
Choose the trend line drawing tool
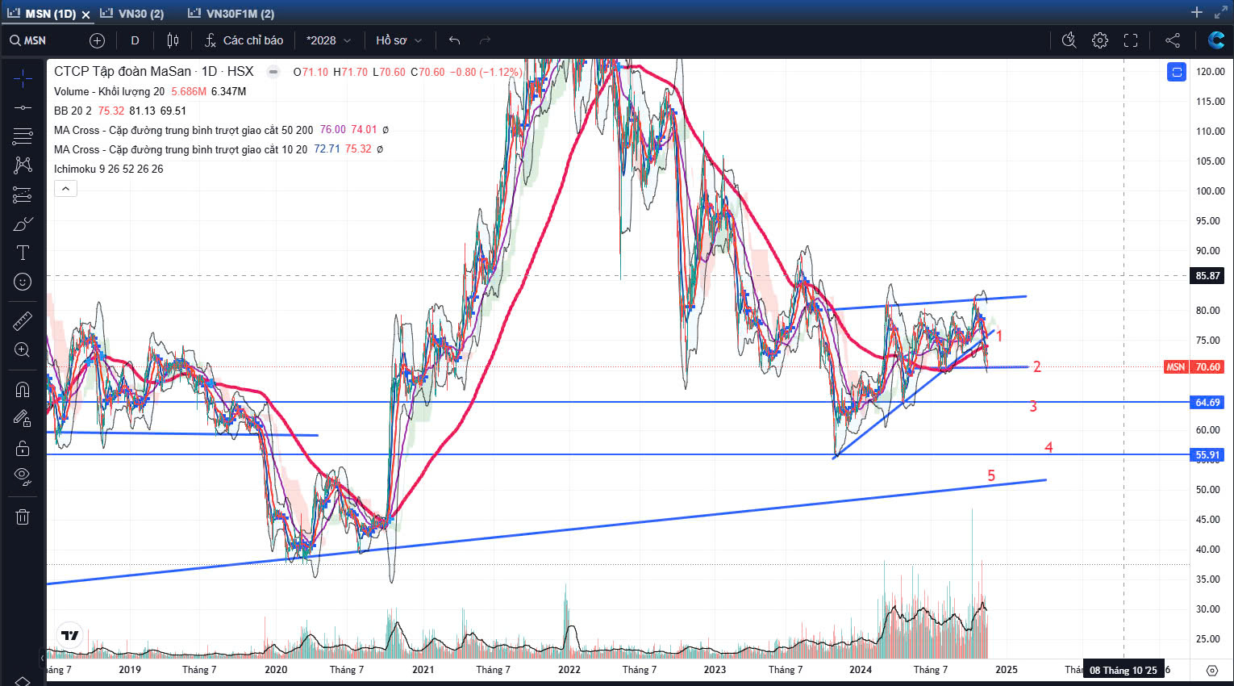click(23, 107)
